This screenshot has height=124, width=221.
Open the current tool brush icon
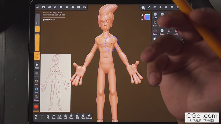pos(143,7)
